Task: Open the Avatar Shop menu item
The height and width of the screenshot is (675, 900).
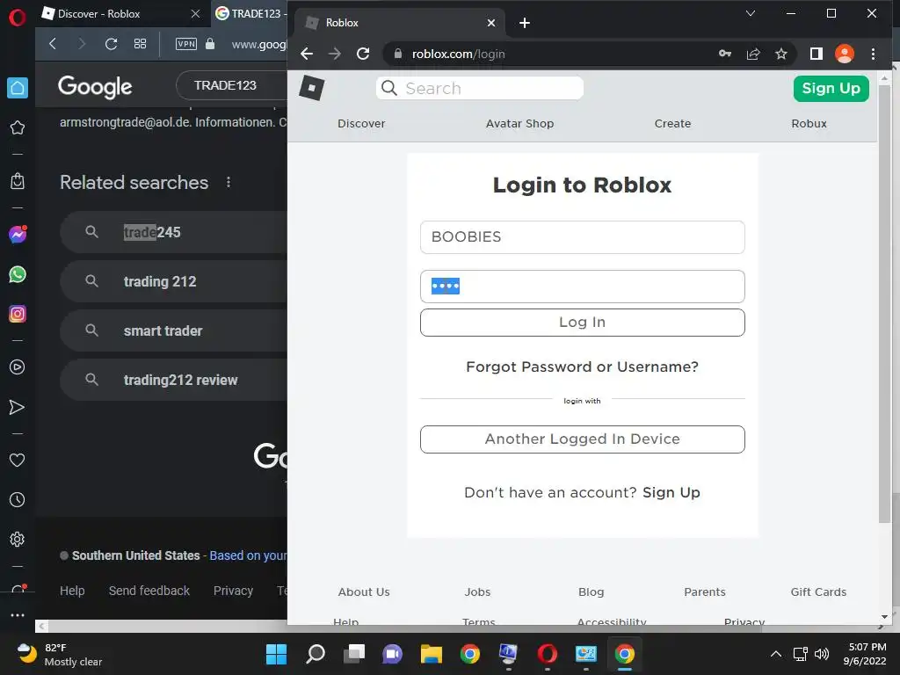Action: 519,123
